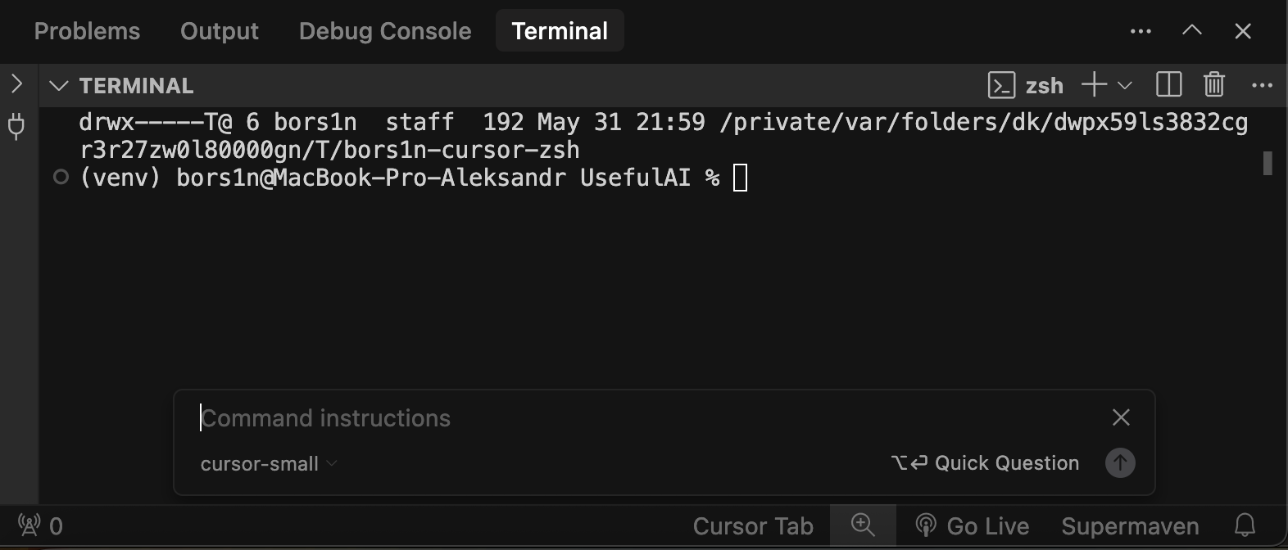Open the cursor-small model dropdown

point(269,463)
